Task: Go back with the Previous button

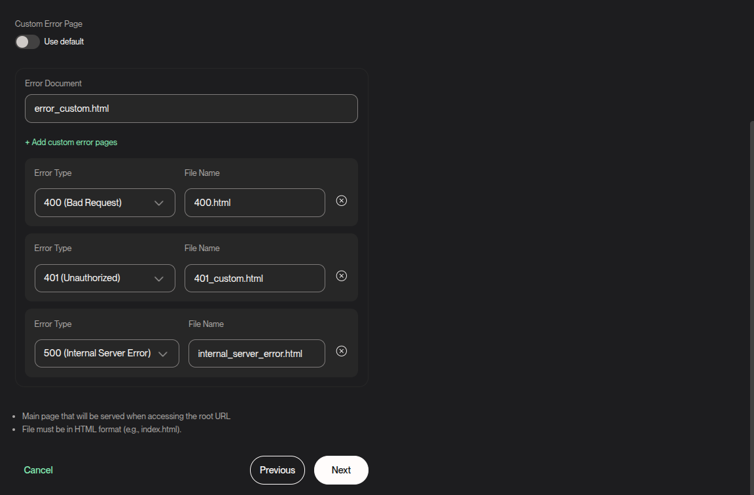Action: (278, 470)
